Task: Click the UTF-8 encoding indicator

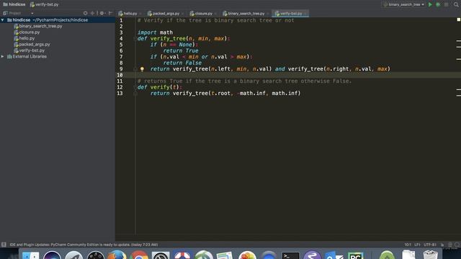Action: pyautogui.click(x=429, y=245)
